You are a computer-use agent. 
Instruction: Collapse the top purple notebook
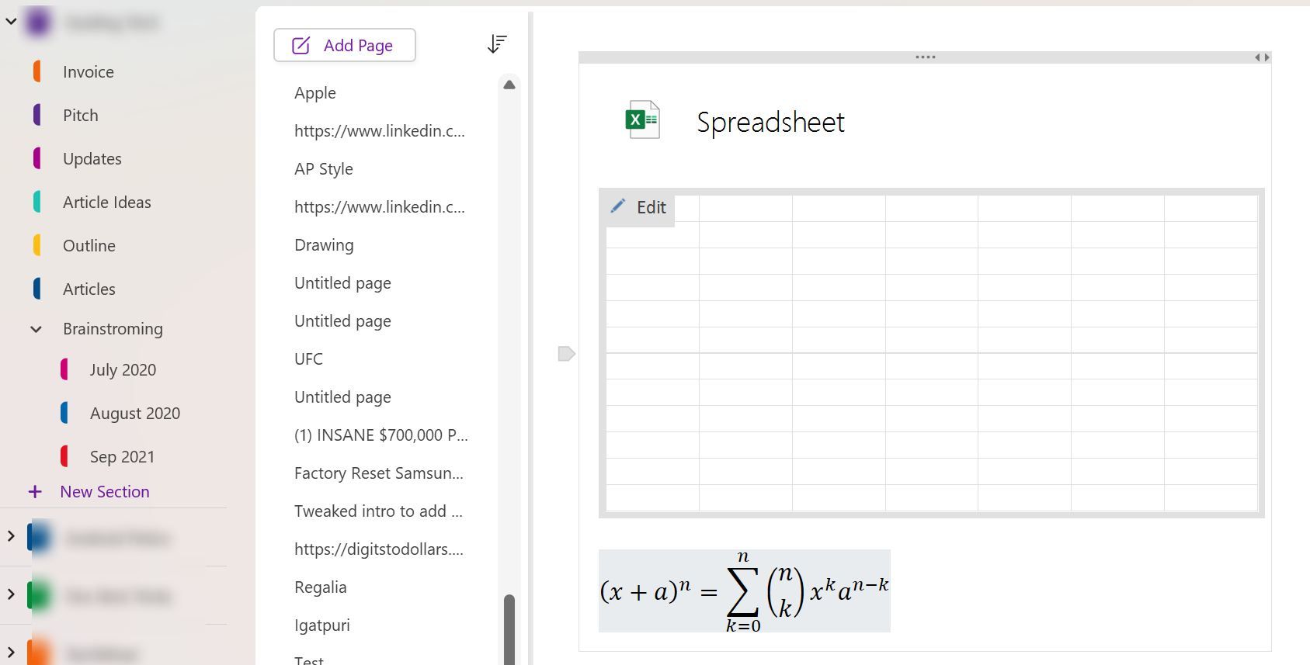click(x=11, y=22)
